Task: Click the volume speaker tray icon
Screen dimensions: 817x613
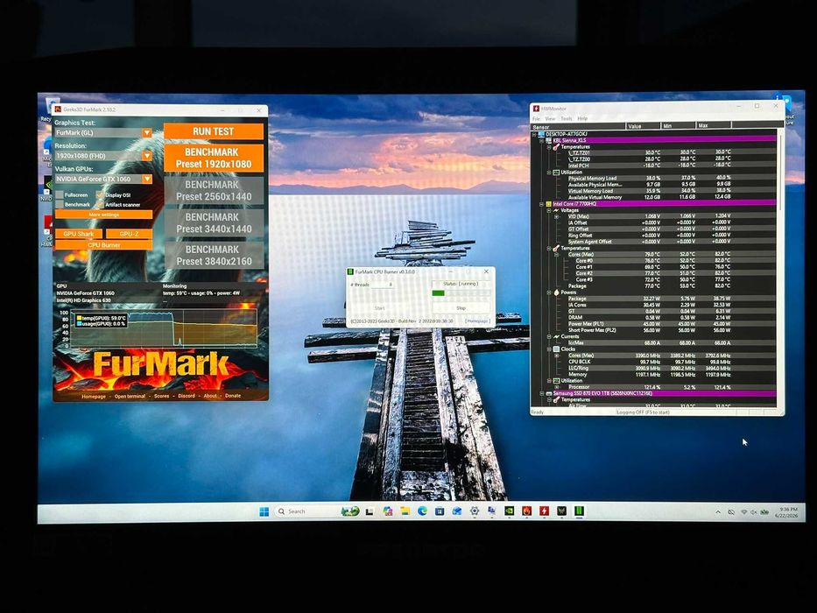Action: click(753, 512)
